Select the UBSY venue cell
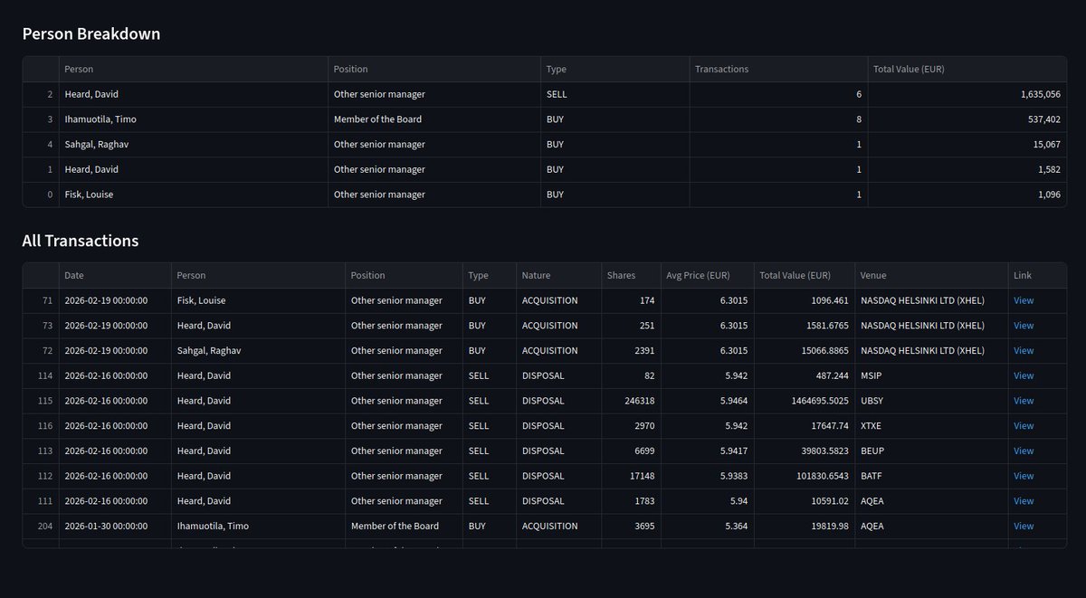The height and width of the screenshot is (598, 1086). tap(931, 401)
